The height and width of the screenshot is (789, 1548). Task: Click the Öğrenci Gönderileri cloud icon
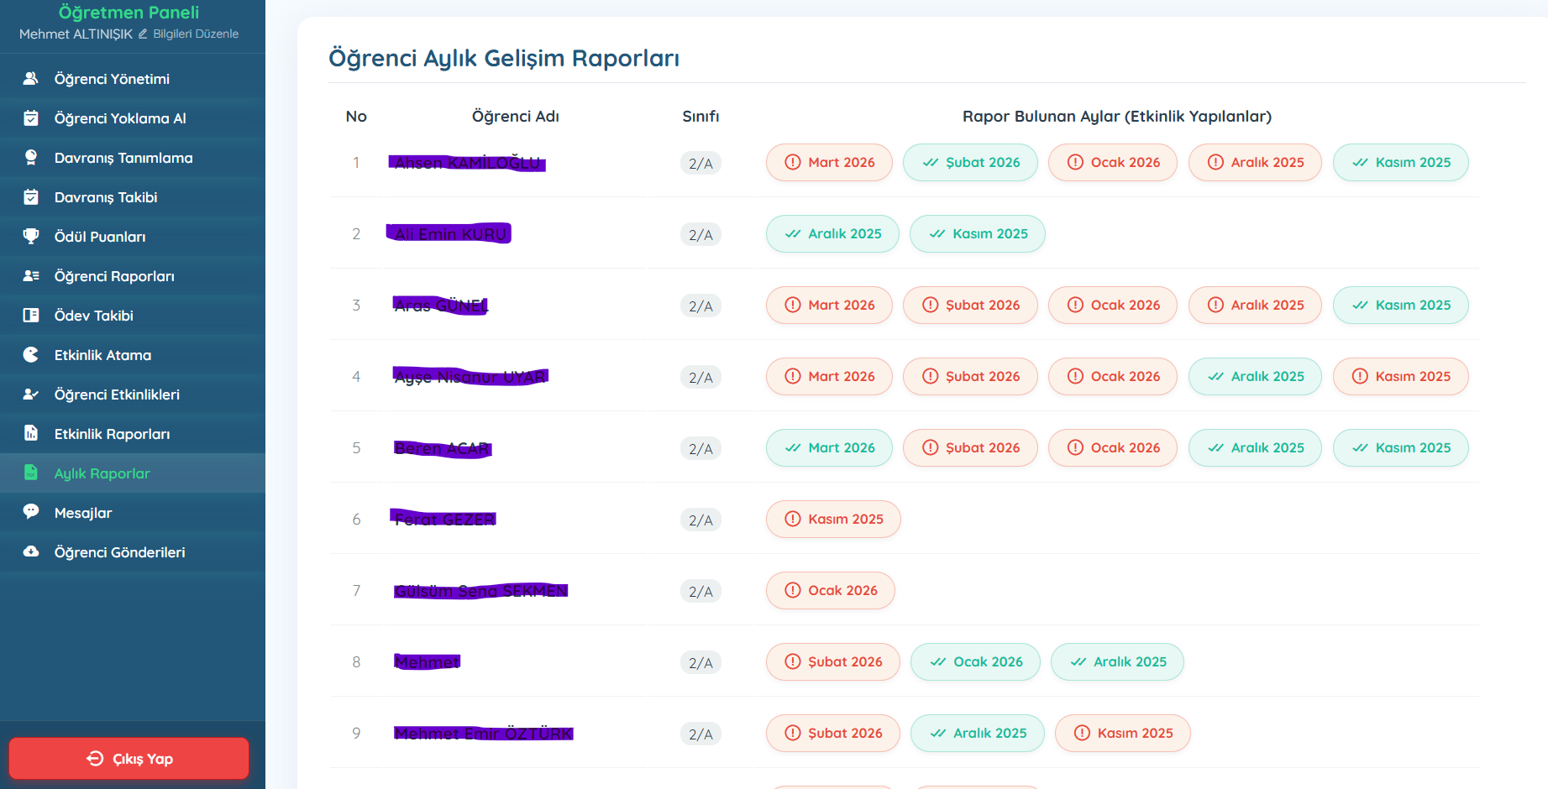[31, 551]
